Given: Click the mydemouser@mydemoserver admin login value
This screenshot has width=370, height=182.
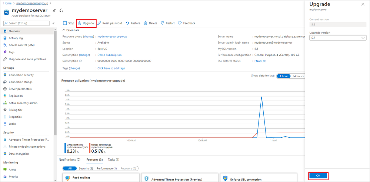Looking at the screenshot, I should (x=273, y=43).
